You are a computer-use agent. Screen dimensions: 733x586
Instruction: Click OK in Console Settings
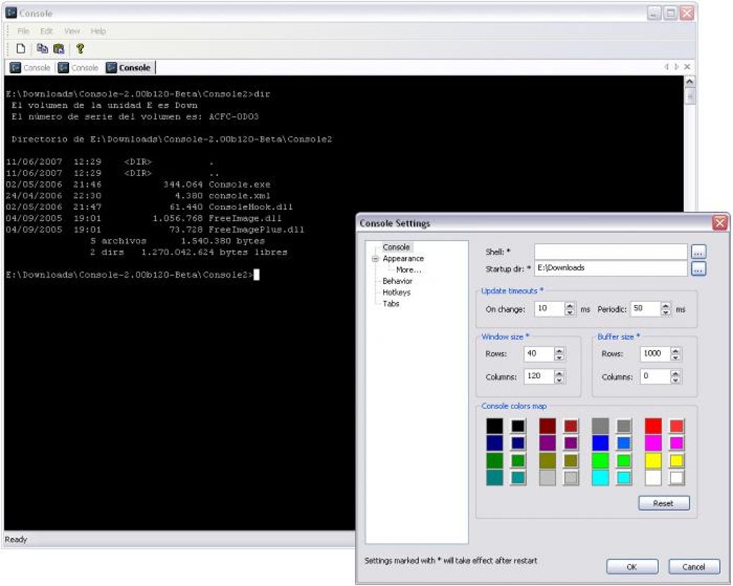tap(632, 567)
